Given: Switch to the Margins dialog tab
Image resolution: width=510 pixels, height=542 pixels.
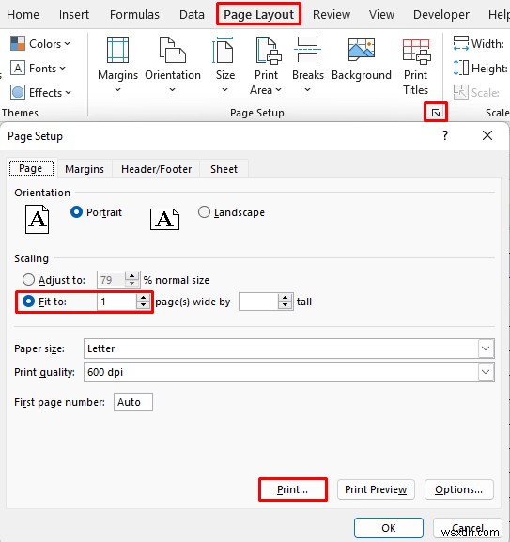Looking at the screenshot, I should (85, 169).
